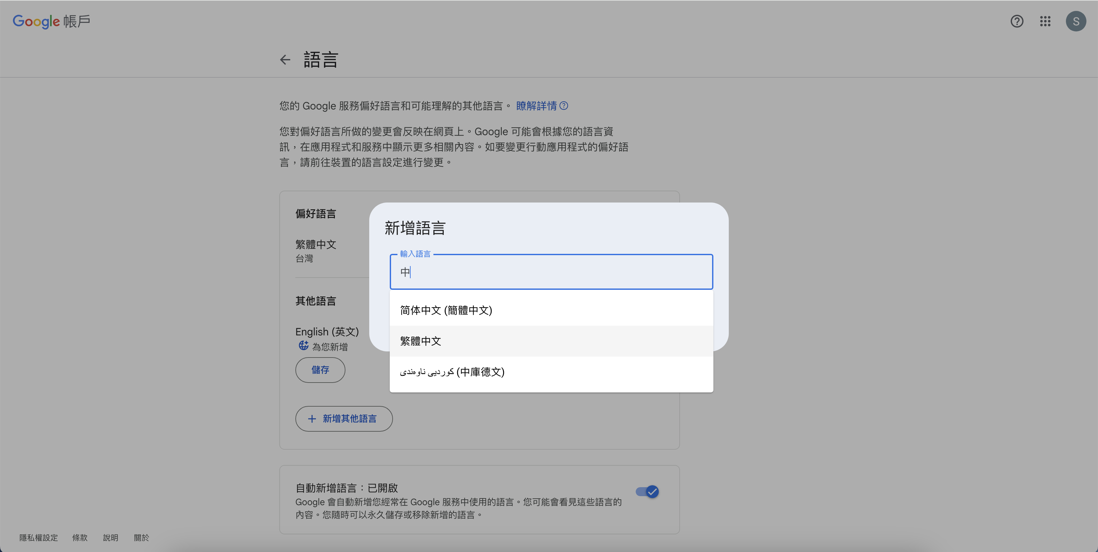Click the help icon after 瞭解詳情
1098x552 pixels.
pyautogui.click(x=563, y=106)
